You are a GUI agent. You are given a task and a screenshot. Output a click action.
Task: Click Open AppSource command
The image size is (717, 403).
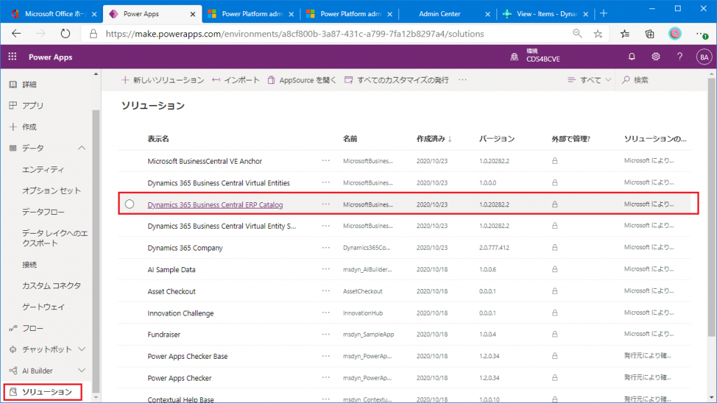[x=302, y=80]
